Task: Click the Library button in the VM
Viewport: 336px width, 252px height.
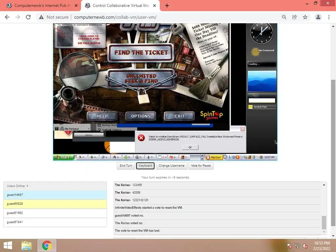Action: click(x=89, y=135)
